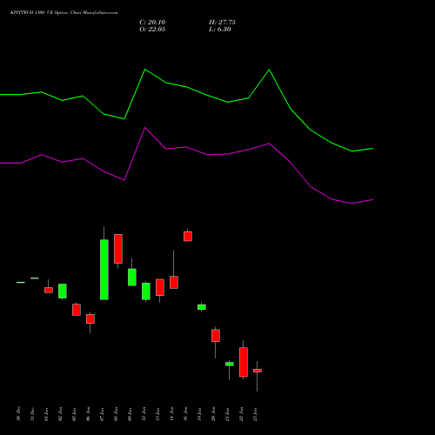Viewport: 435px width, 435px height.
Task: Select the highest red candlestick above 16 Jan
Action: click(x=188, y=236)
